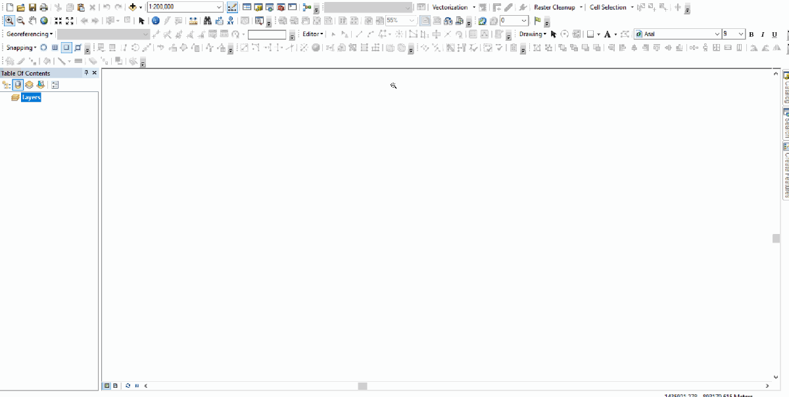
Task: Click the value box showing 0
Action: (514, 20)
